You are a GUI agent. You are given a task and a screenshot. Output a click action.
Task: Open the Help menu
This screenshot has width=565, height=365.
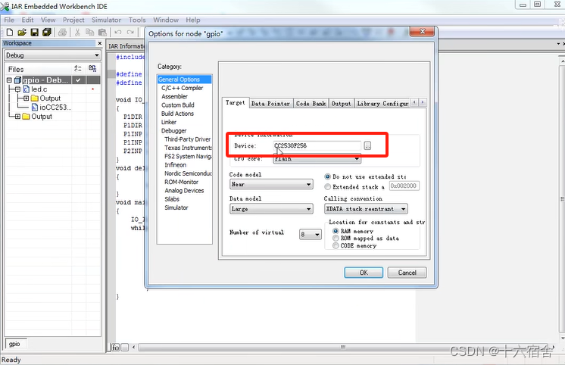tap(193, 20)
